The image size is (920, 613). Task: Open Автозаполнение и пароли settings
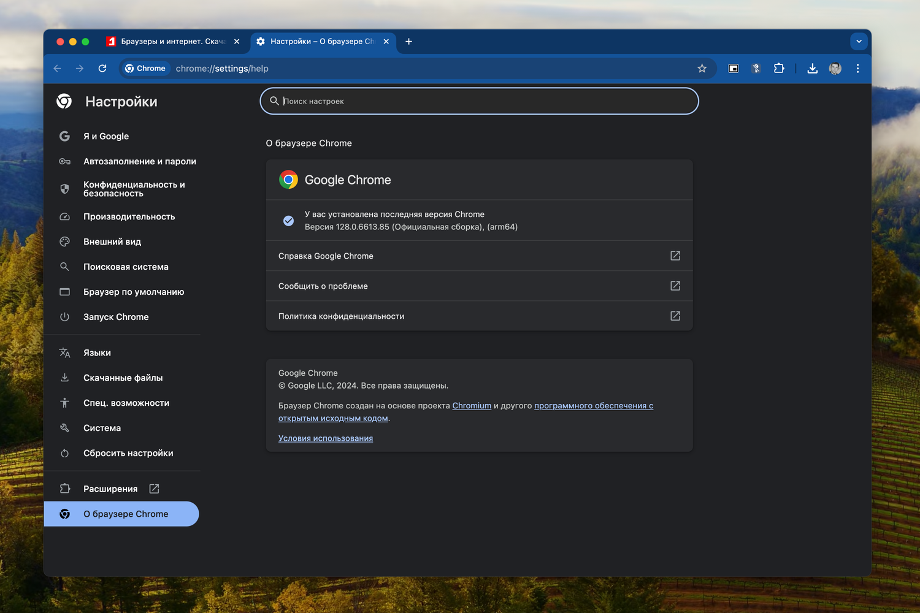(x=122, y=161)
